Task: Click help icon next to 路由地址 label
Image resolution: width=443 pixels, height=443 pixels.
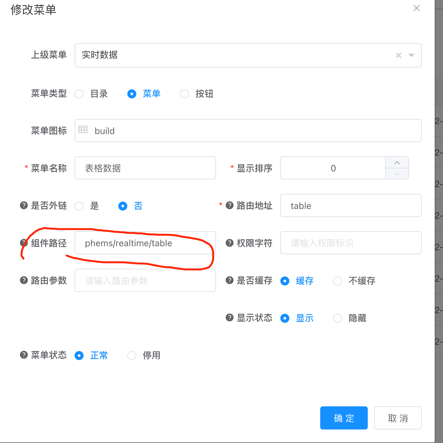Action: click(x=230, y=205)
